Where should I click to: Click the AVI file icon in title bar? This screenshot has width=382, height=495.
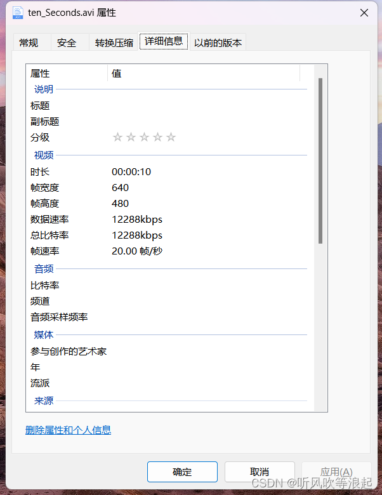pos(18,13)
